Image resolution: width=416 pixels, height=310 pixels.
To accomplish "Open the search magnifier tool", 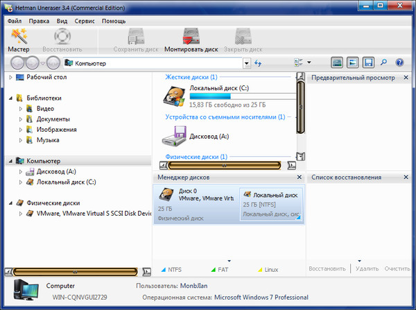I will click(384, 63).
